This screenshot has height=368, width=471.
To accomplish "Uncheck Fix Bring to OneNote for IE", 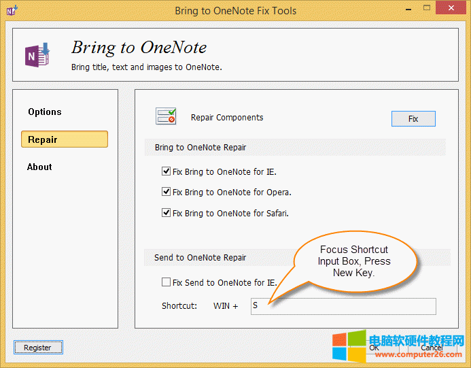I will coord(167,172).
